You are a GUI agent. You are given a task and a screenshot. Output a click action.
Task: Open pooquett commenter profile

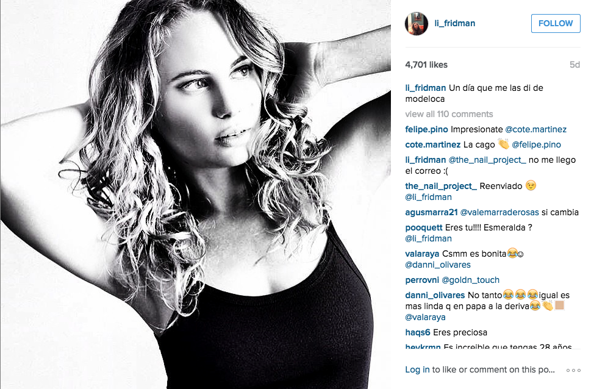[423, 227]
